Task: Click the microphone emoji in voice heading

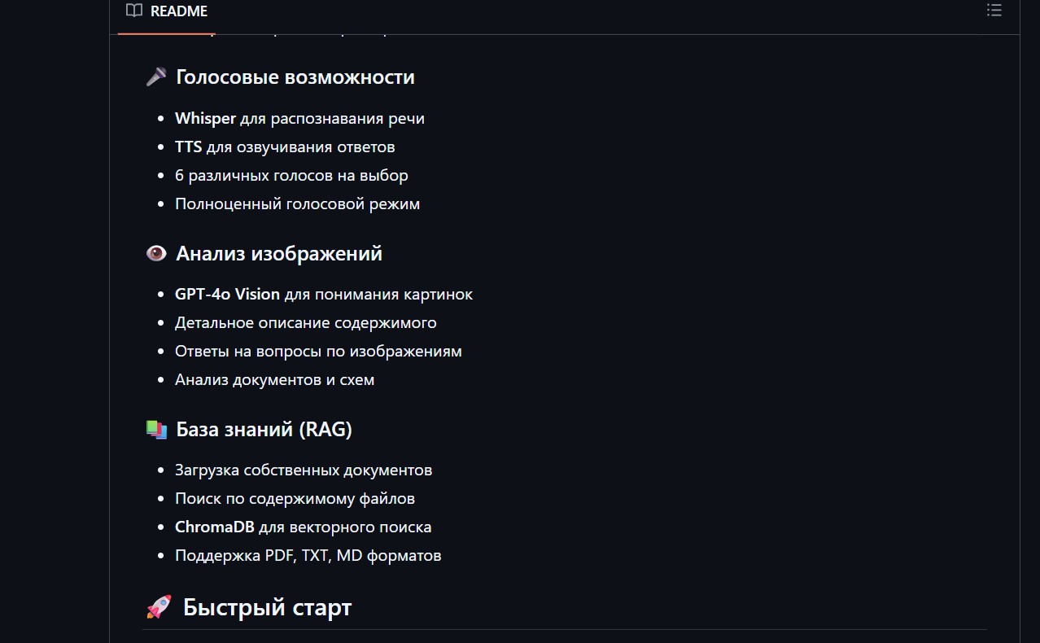Action: [x=156, y=77]
